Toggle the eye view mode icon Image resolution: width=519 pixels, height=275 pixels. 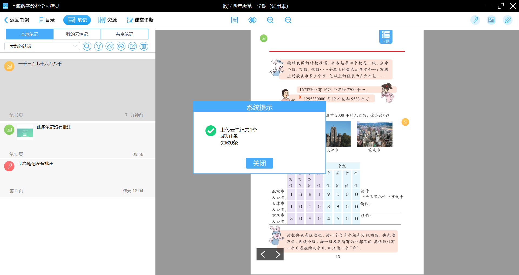pyautogui.click(x=252, y=20)
